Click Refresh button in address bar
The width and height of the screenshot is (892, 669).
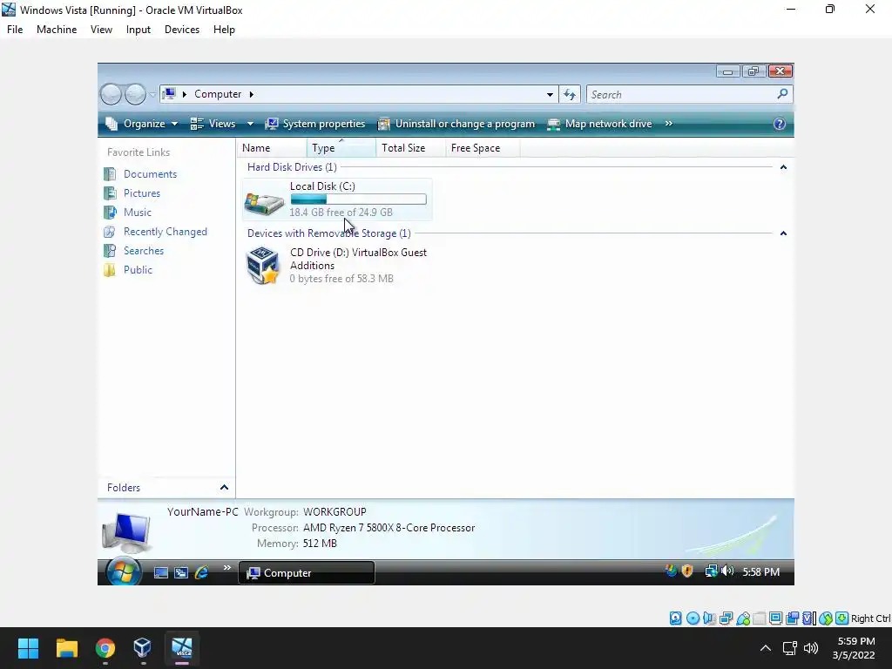pos(570,94)
